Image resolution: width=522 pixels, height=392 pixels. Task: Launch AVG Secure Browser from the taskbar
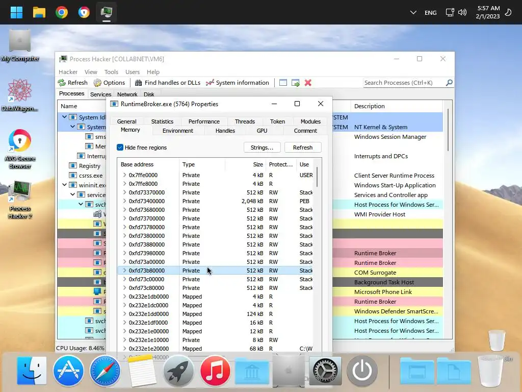point(84,12)
